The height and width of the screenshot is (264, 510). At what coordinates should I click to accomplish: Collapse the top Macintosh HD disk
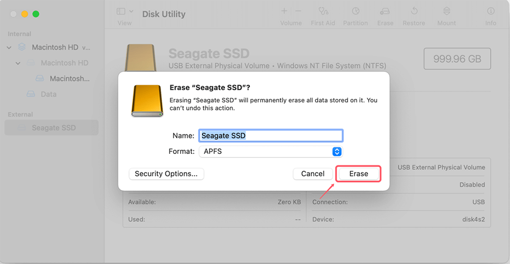[x=9, y=47]
